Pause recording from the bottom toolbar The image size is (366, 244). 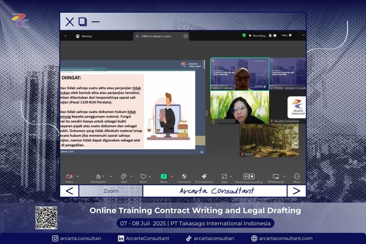click(x=246, y=176)
